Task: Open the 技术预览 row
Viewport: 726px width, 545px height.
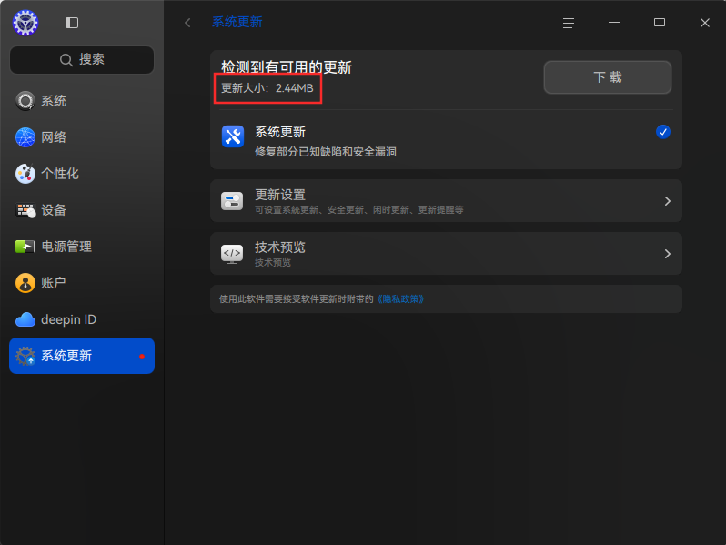Action: (446, 254)
